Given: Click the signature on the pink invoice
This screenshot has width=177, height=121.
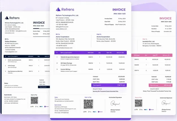Looking at the screenshot, I should [166, 103].
